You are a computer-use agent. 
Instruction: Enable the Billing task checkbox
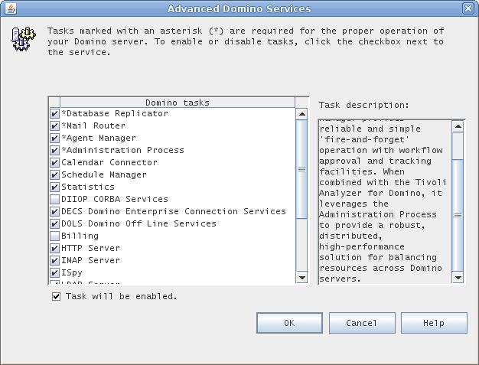(x=54, y=236)
